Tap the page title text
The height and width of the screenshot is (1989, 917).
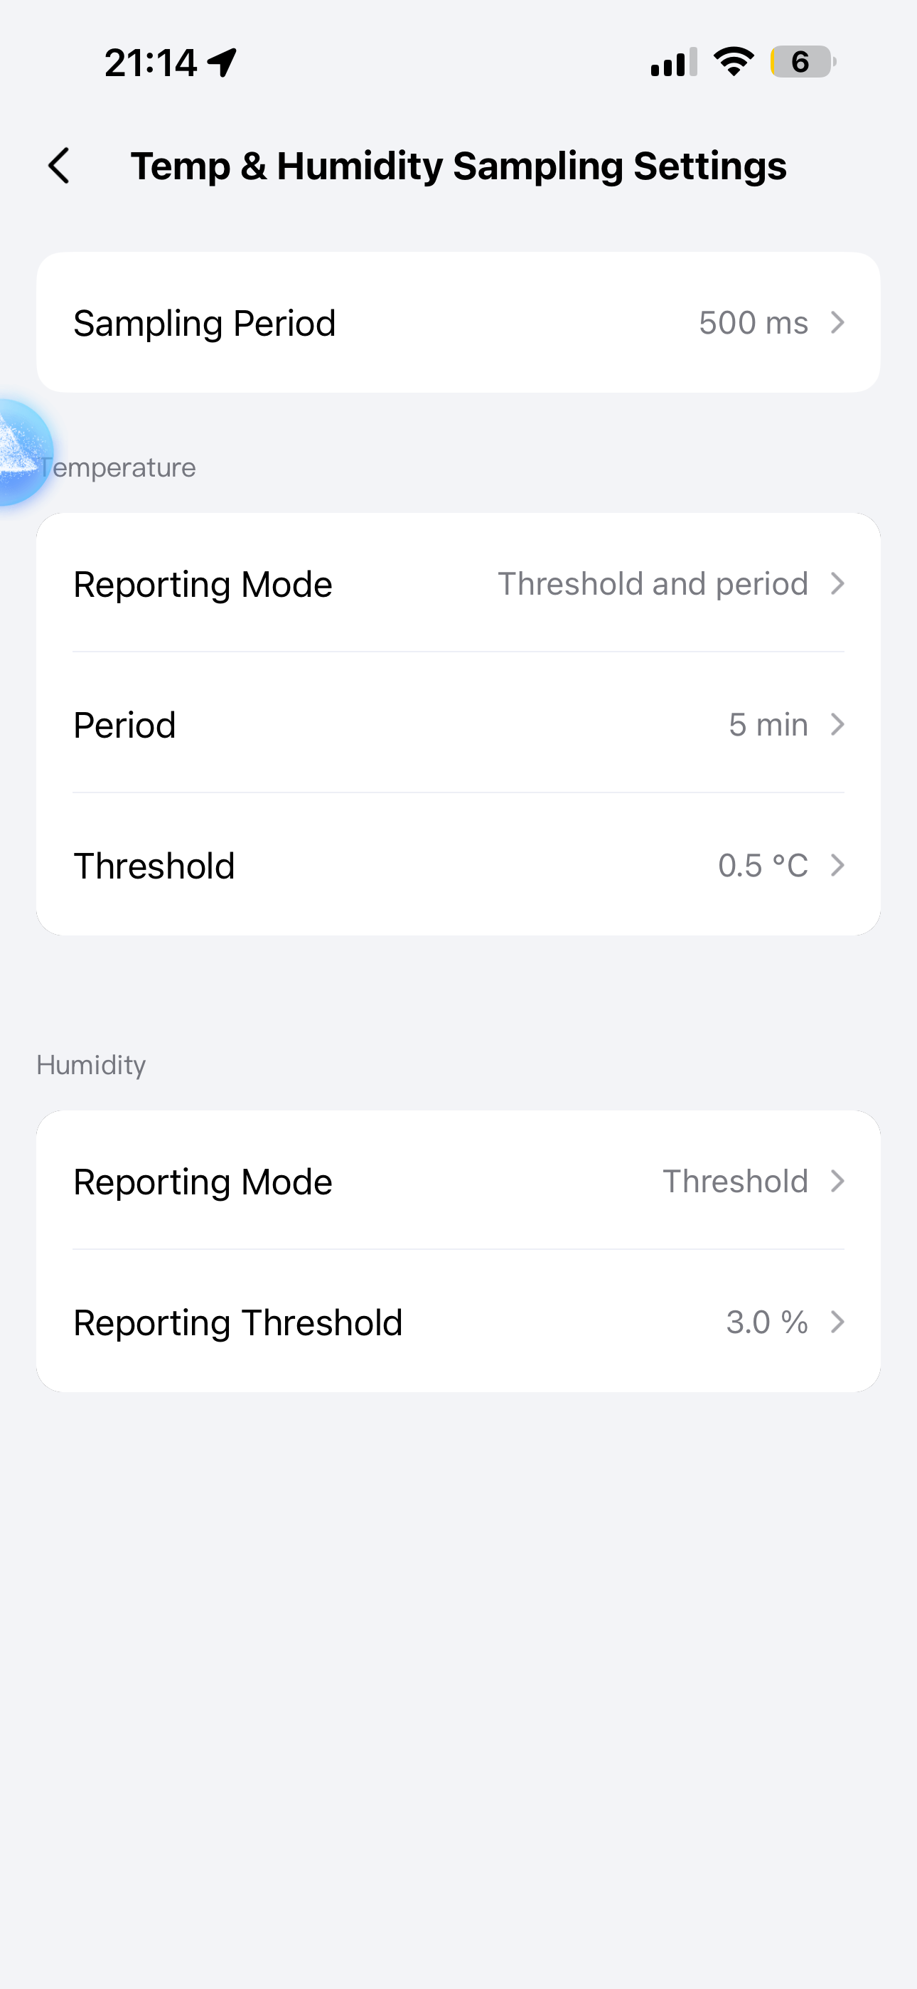pos(458,166)
